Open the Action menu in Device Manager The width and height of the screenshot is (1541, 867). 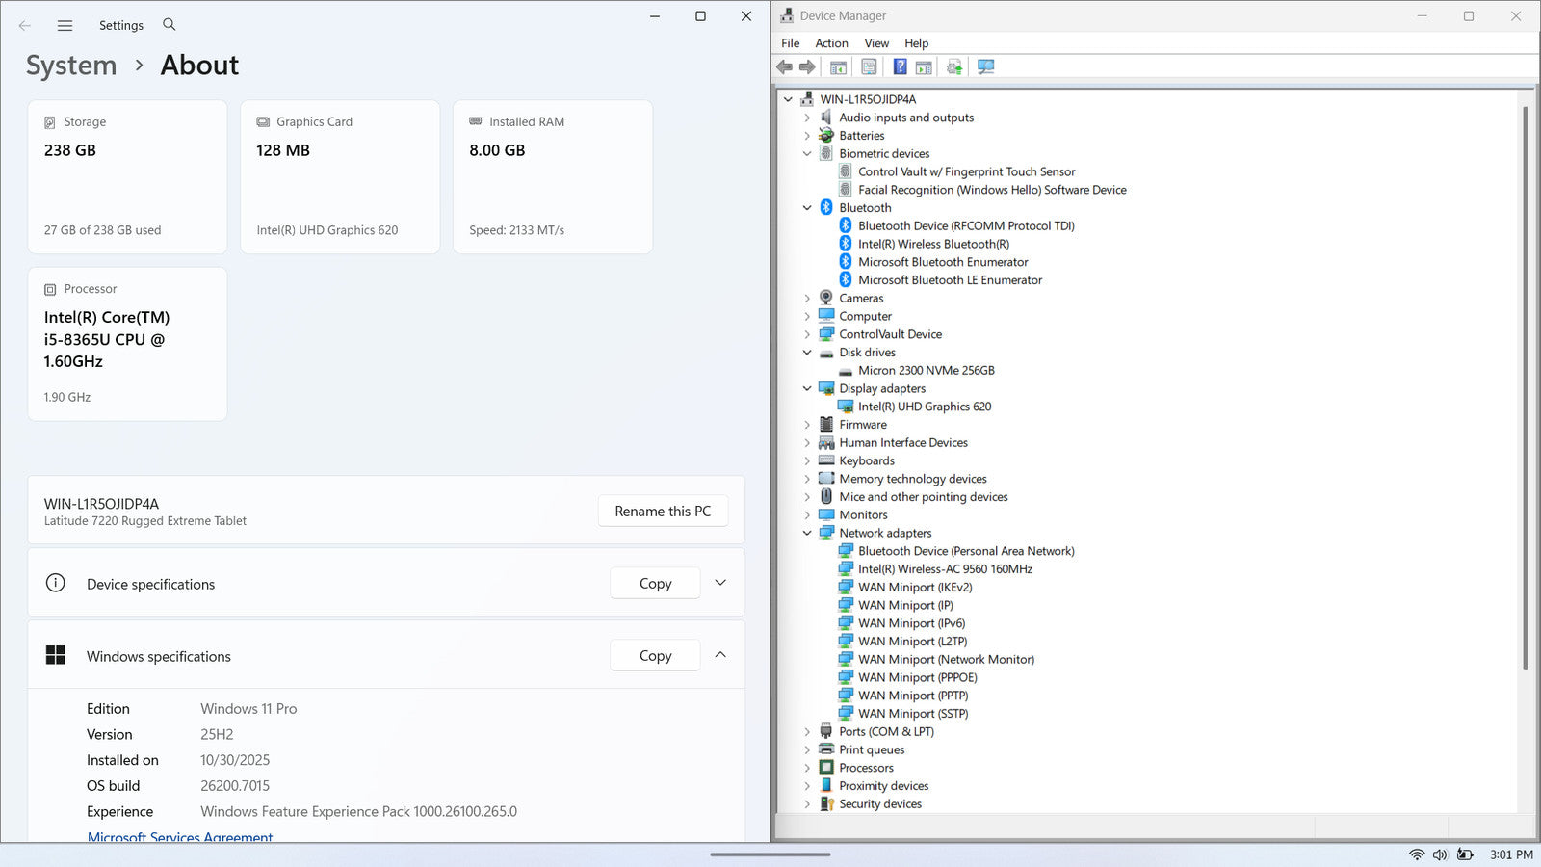[x=831, y=43]
